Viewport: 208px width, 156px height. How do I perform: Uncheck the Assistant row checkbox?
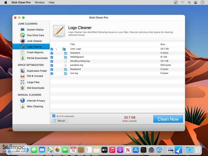(x=52, y=53)
